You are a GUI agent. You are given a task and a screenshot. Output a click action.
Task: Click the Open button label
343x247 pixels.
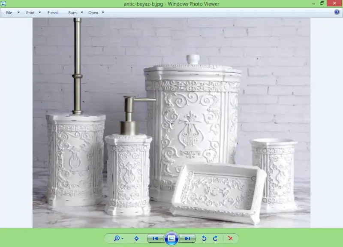click(93, 13)
